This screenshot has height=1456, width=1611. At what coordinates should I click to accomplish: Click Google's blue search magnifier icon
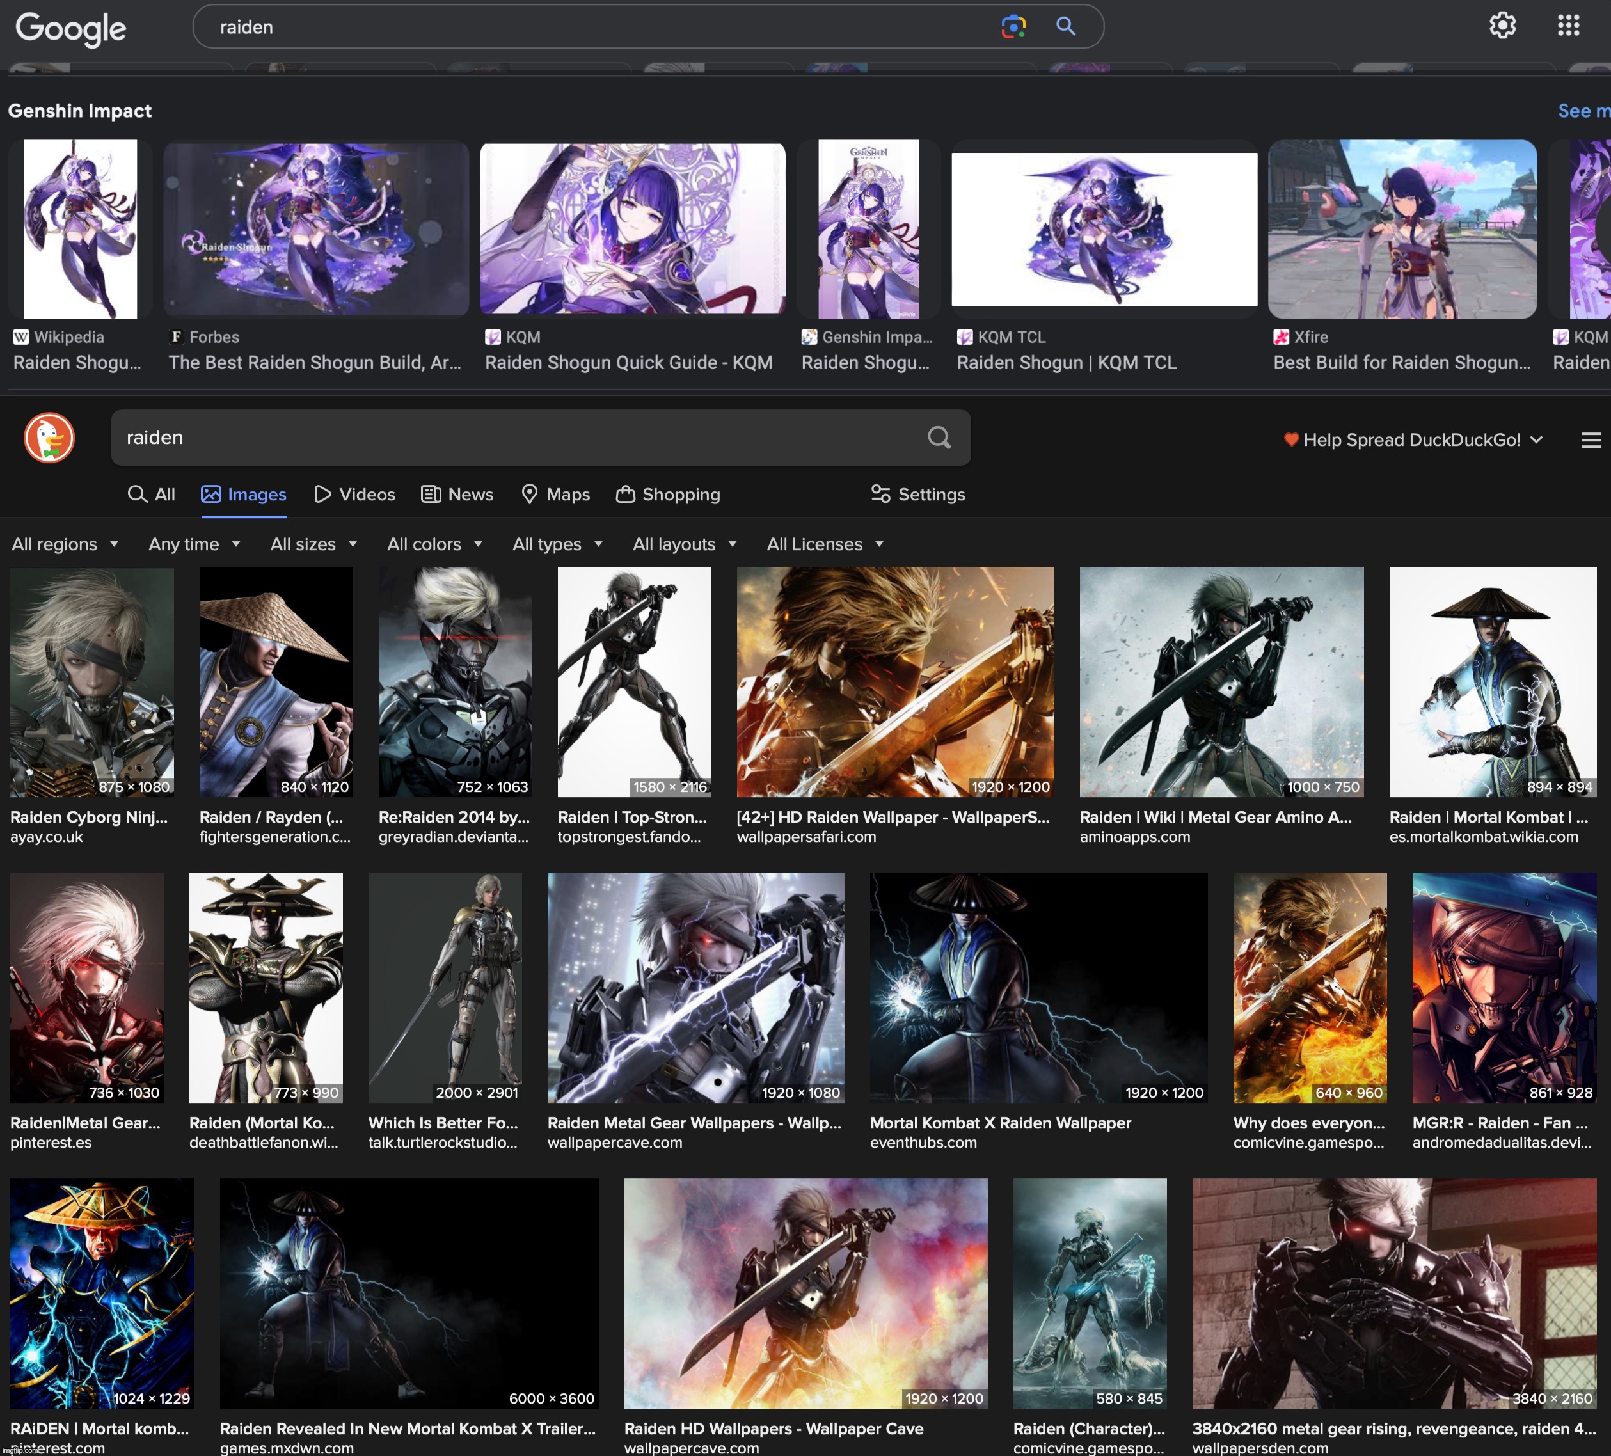(x=1065, y=26)
